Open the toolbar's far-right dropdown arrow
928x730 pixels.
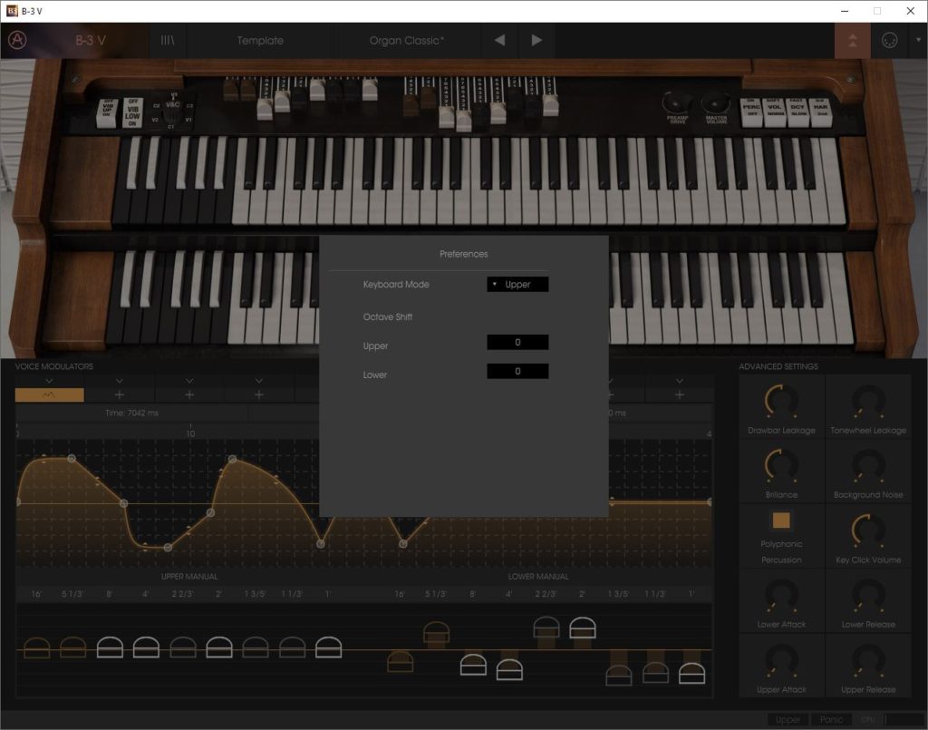(918, 40)
